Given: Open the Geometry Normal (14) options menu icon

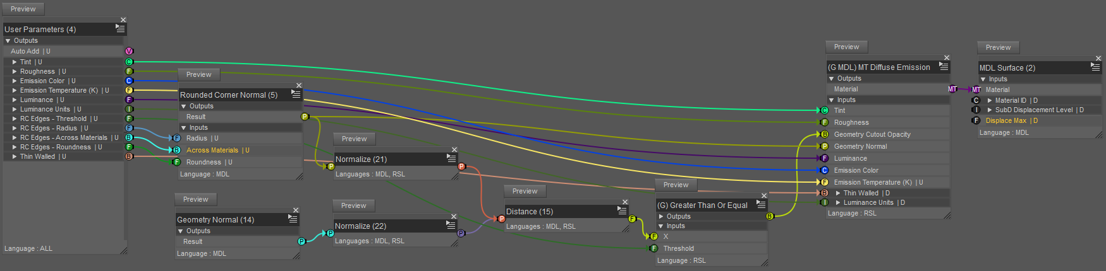Looking at the screenshot, I should tap(293, 219).
